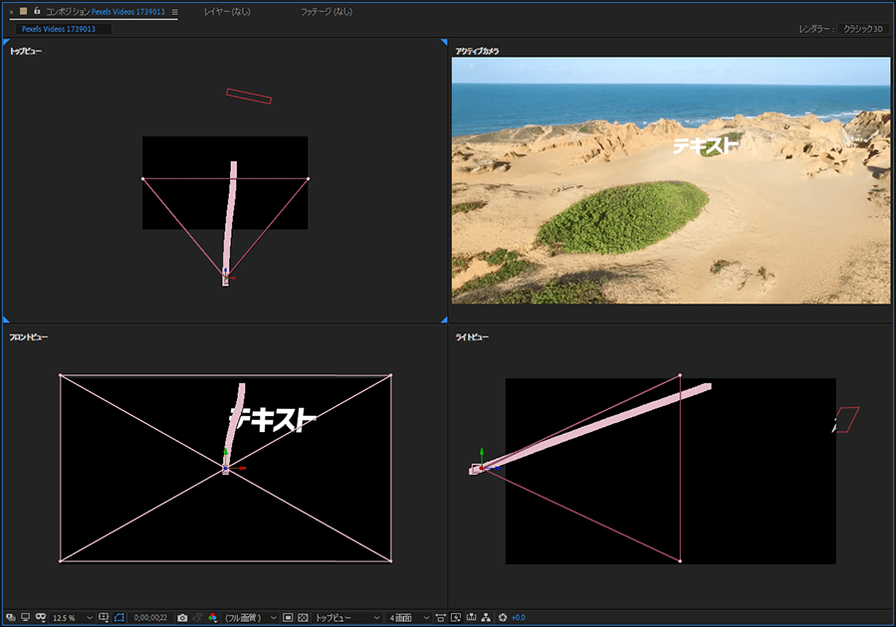Click the show channel RGB color icon
The image size is (896, 627).
212,618
